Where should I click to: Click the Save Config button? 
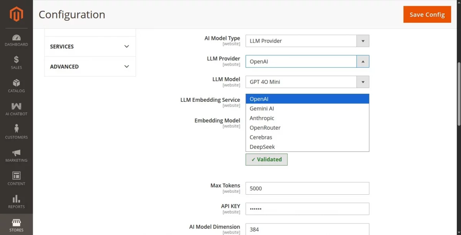click(427, 15)
